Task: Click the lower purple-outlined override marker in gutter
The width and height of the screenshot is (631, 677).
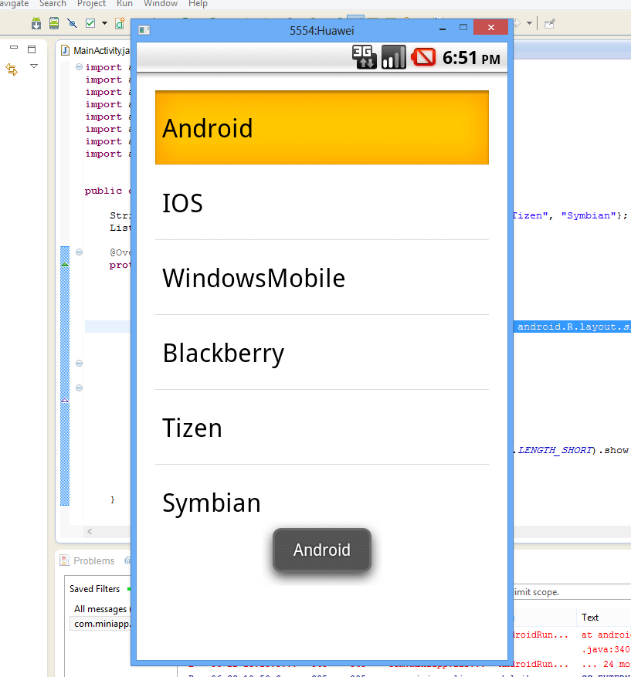Action: [65, 400]
